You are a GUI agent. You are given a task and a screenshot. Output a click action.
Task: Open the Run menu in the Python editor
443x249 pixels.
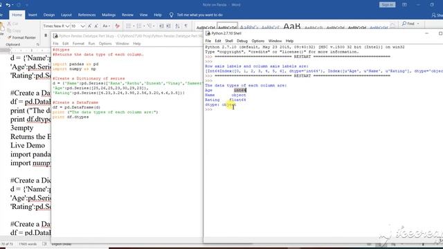[x=91, y=44]
